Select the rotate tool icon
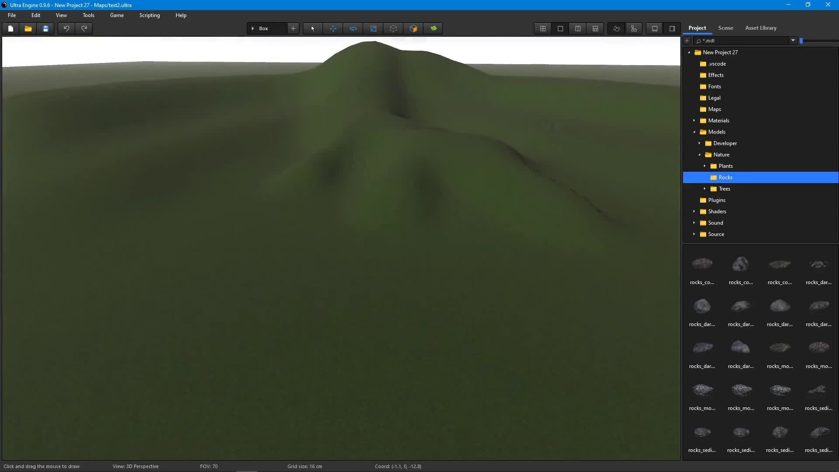Viewport: 839px width, 472px height. point(353,28)
